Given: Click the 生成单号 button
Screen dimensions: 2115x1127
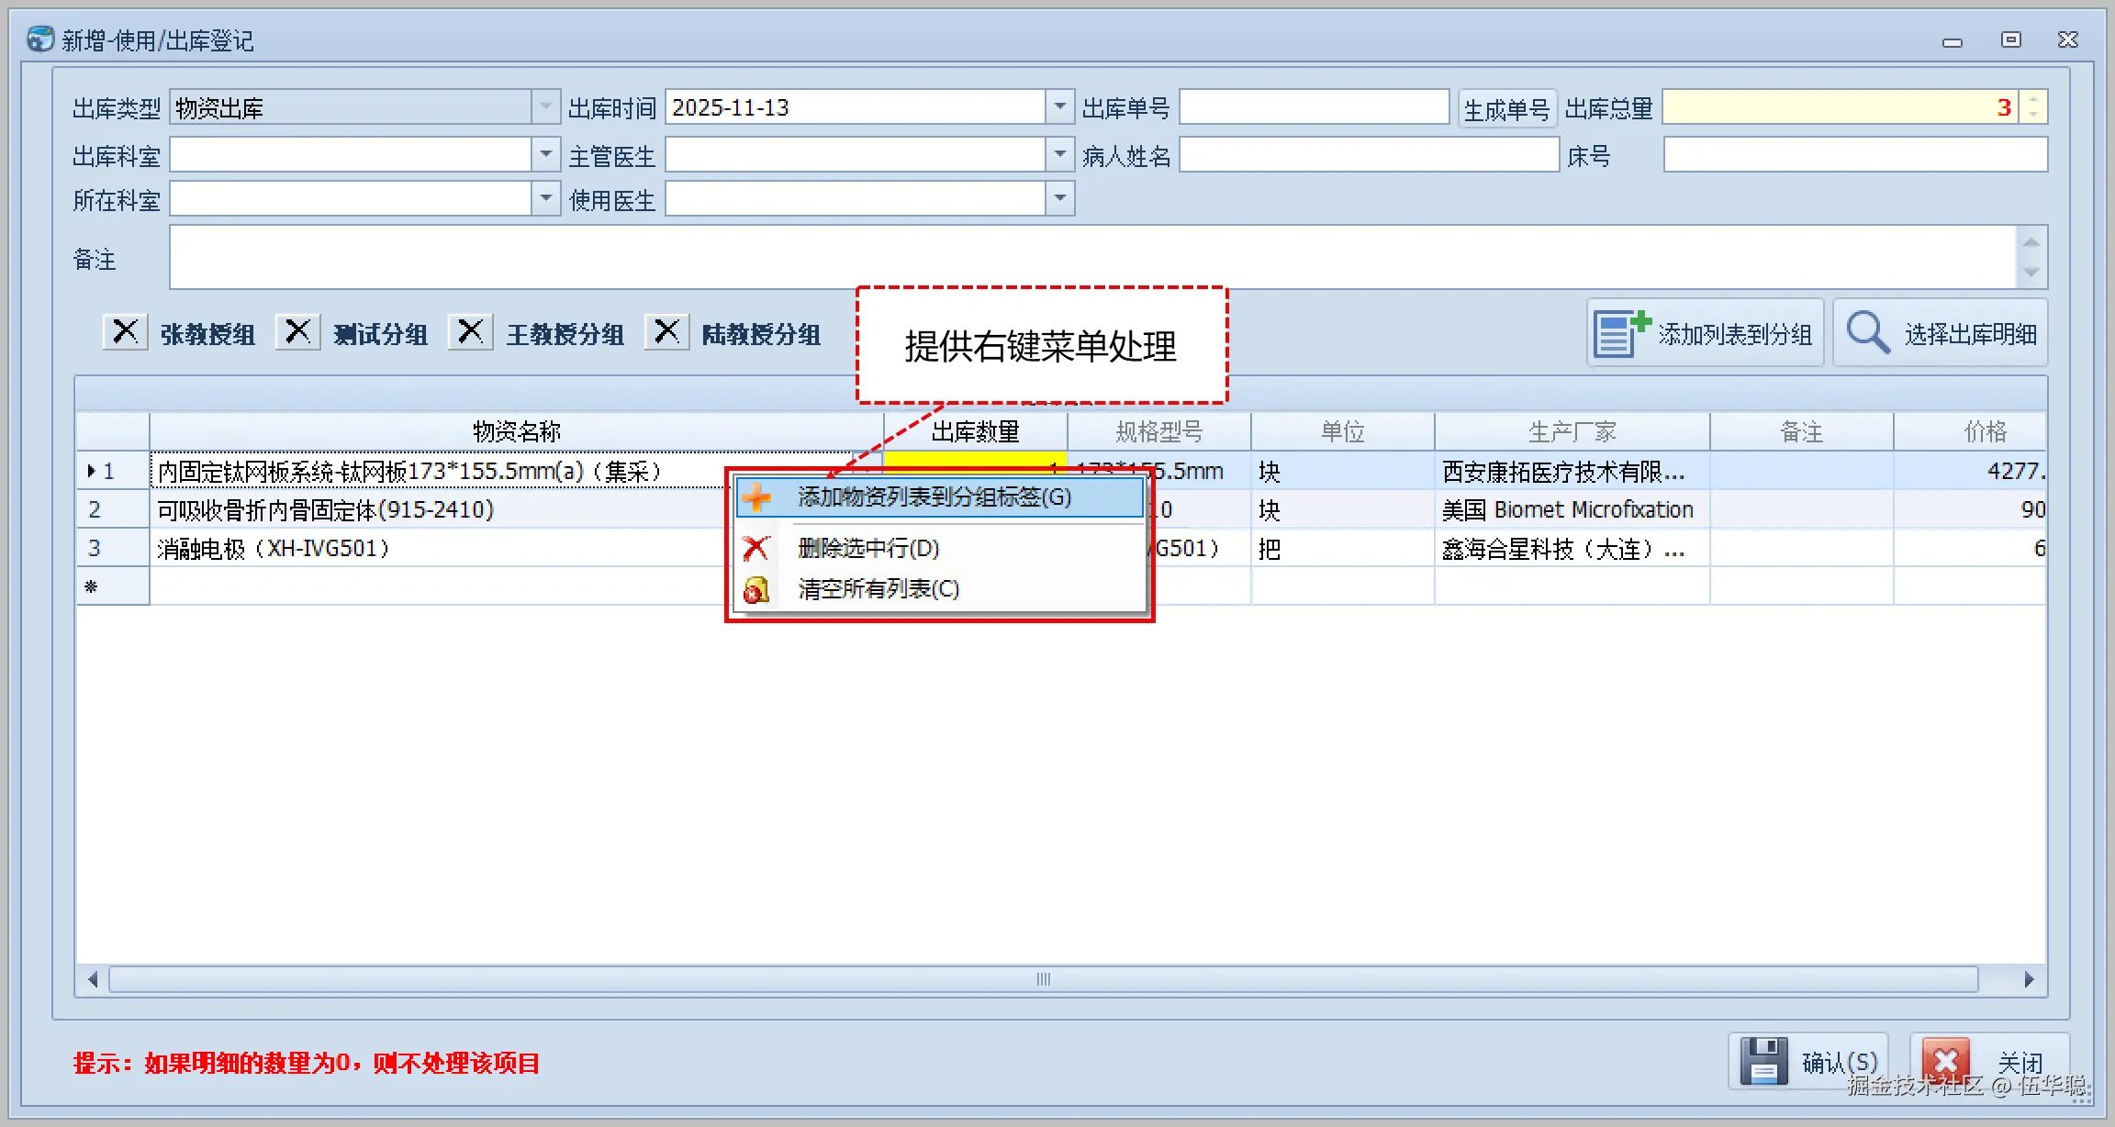Looking at the screenshot, I should 1505,109.
